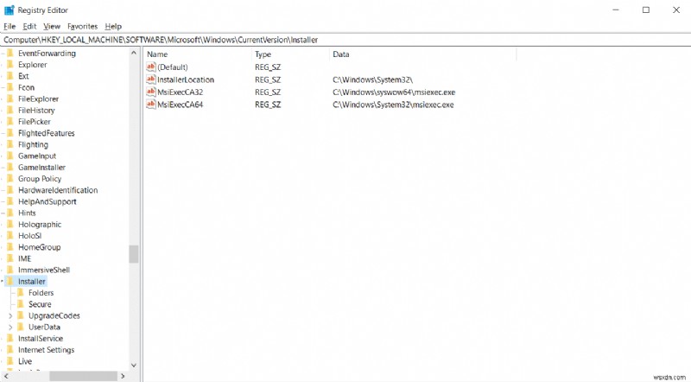Click the C:\Windows\syswow64\msiexec.exe data cell
Screen dimensions: 691x382
(394, 92)
